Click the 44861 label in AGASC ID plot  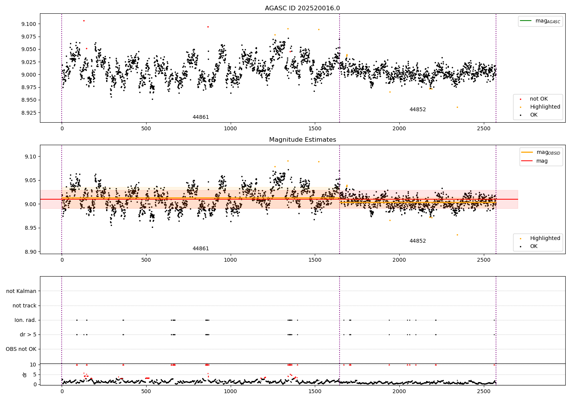(x=201, y=117)
